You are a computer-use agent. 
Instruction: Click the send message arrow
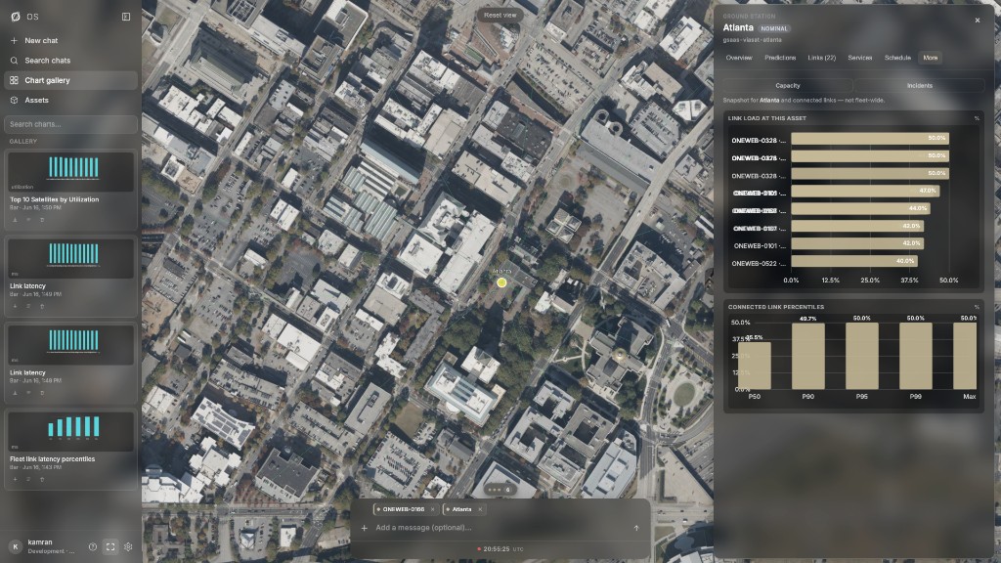tap(635, 528)
